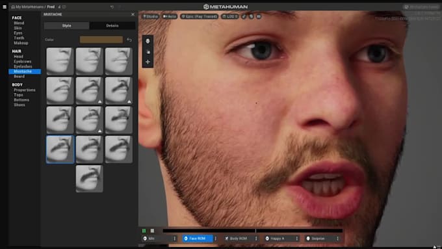The height and width of the screenshot is (249, 442).
Task: Click the first round icon after LOD
Action: coord(244,17)
